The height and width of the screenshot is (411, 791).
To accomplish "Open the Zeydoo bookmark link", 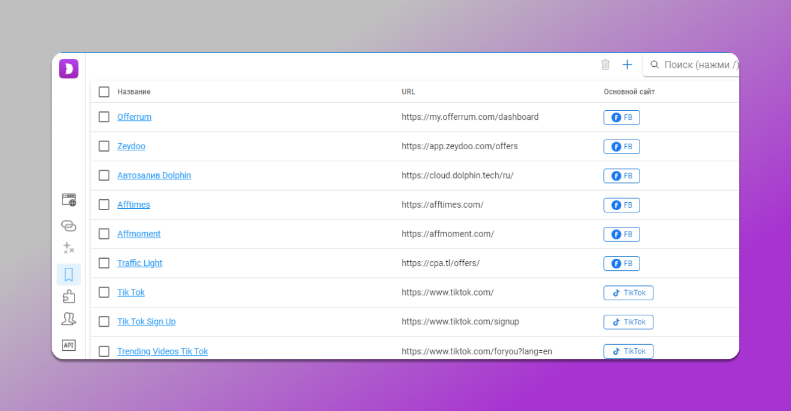I will tap(131, 146).
